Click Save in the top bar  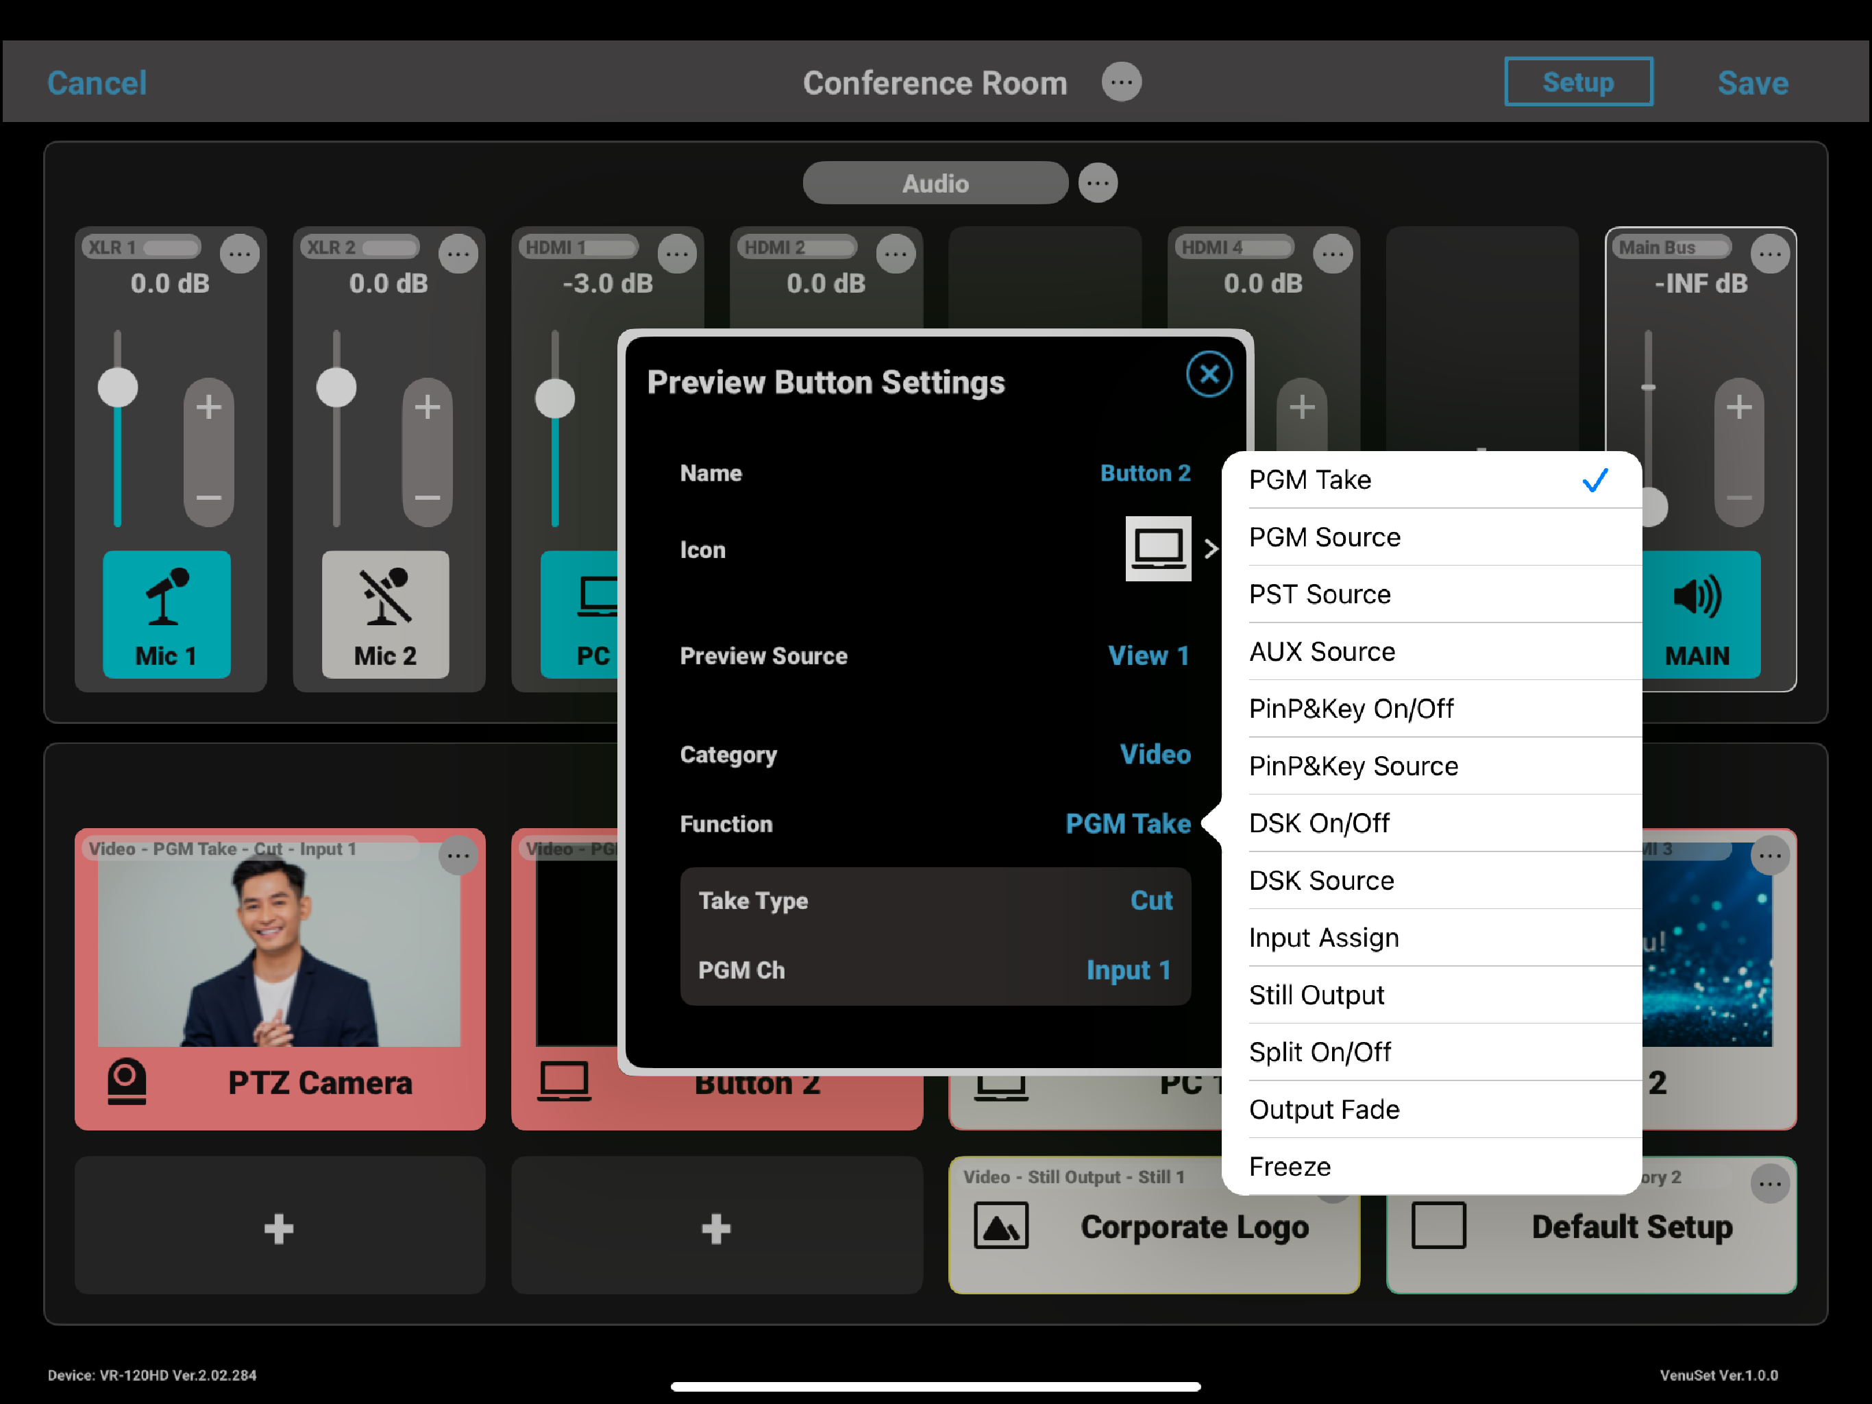(1752, 82)
